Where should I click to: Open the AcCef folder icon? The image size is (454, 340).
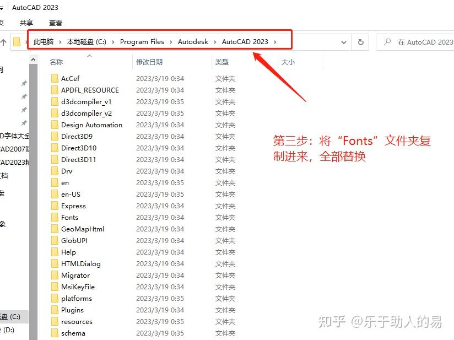(55, 78)
